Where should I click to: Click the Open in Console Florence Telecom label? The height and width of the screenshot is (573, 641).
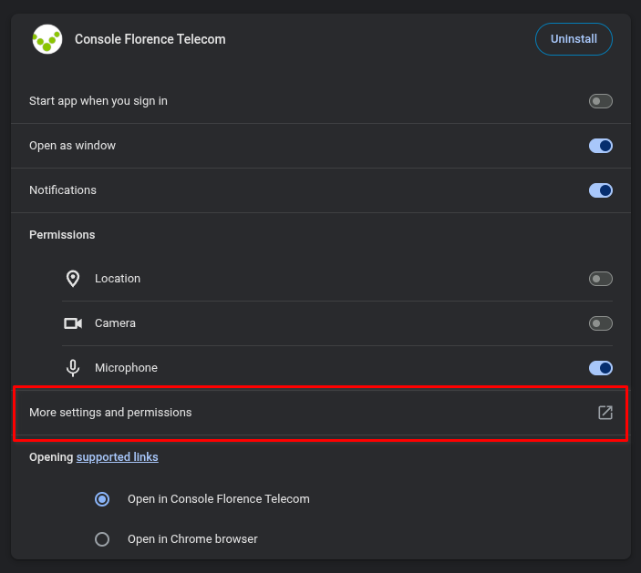pos(219,499)
